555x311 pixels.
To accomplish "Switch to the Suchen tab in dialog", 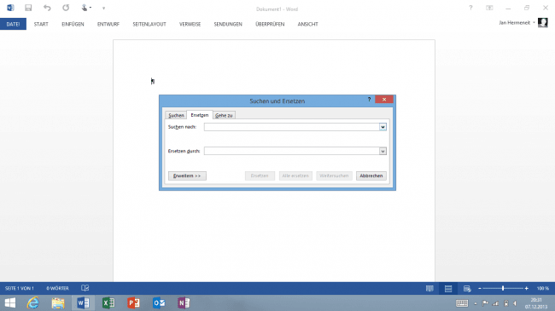I will 176,116.
